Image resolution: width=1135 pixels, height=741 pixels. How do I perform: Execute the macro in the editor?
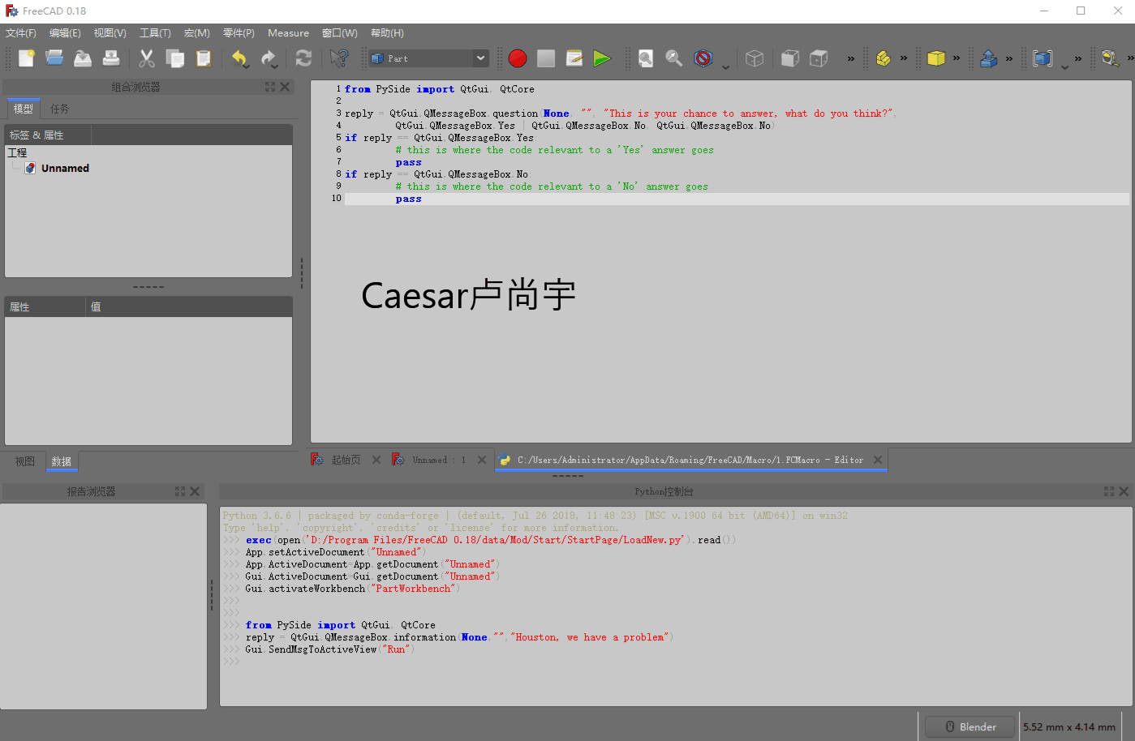[x=601, y=58]
